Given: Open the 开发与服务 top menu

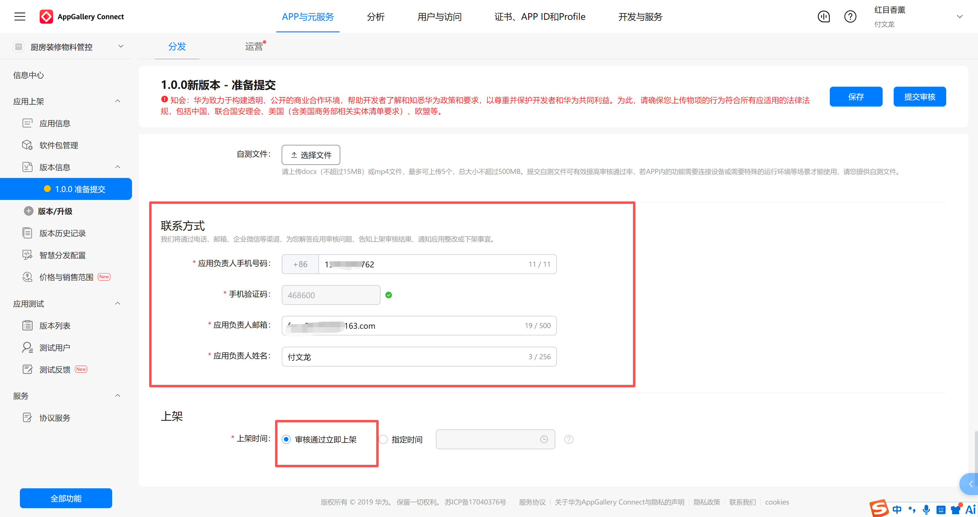Looking at the screenshot, I should pyautogui.click(x=640, y=17).
